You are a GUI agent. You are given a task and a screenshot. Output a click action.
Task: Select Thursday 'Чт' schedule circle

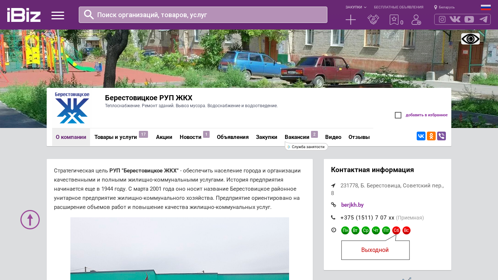click(x=376, y=230)
